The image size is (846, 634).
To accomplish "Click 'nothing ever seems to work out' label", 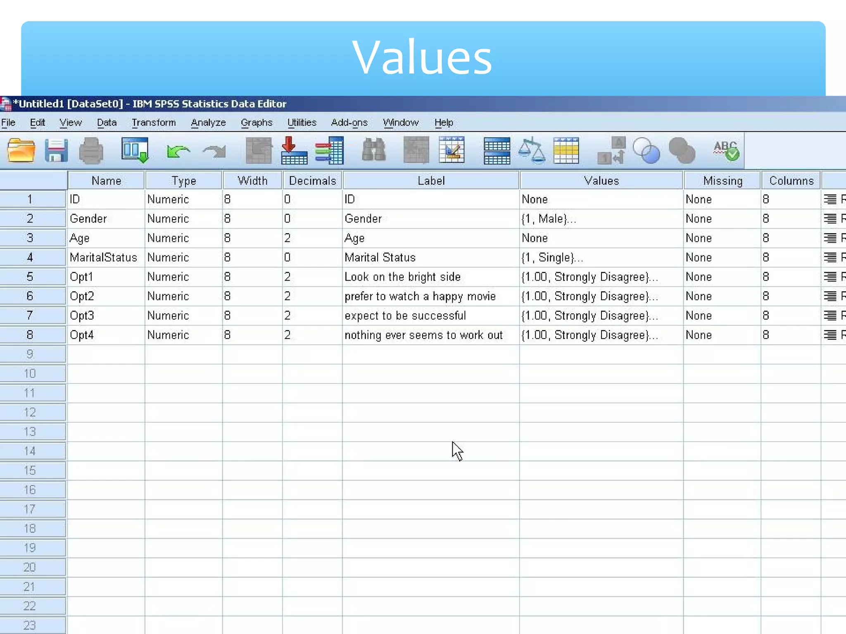I will pos(431,335).
